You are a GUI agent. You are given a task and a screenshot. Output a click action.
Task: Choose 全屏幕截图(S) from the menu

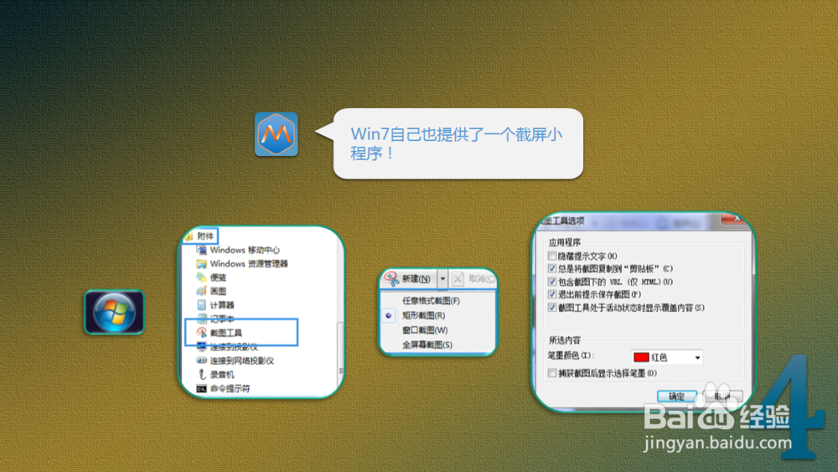click(427, 345)
